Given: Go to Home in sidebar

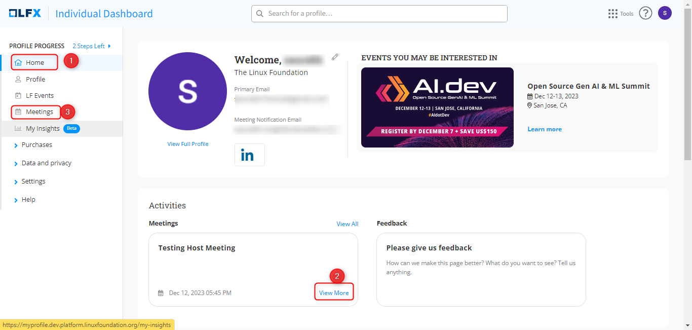Looking at the screenshot, I should (35, 63).
